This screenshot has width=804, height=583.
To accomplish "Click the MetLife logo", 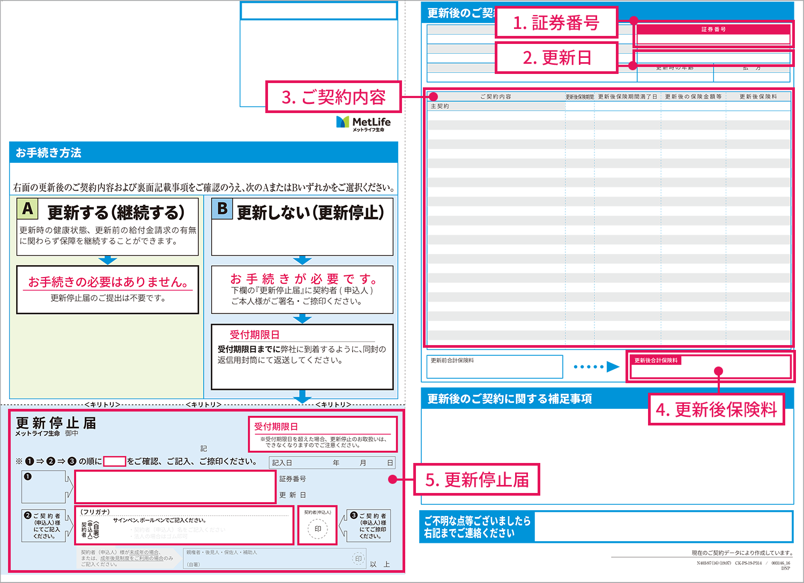I will pyautogui.click(x=363, y=123).
